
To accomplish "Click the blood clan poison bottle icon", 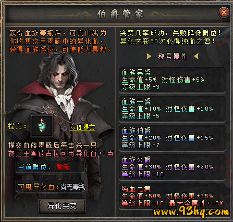I will (x=42, y=125).
